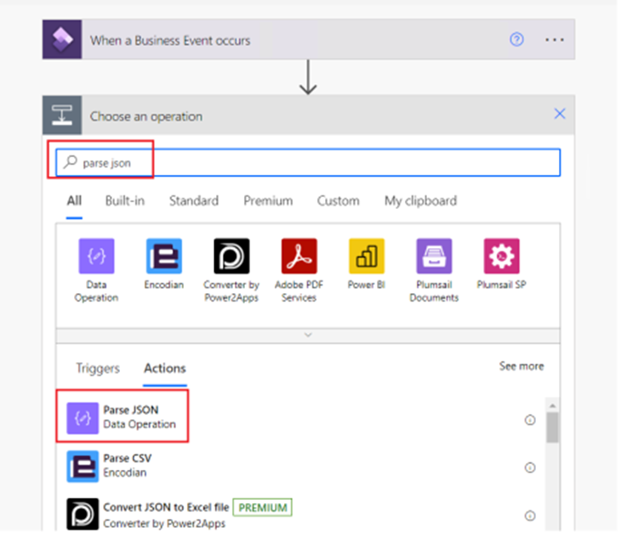Click the actions list scrollbar thumb

pyautogui.click(x=553, y=427)
